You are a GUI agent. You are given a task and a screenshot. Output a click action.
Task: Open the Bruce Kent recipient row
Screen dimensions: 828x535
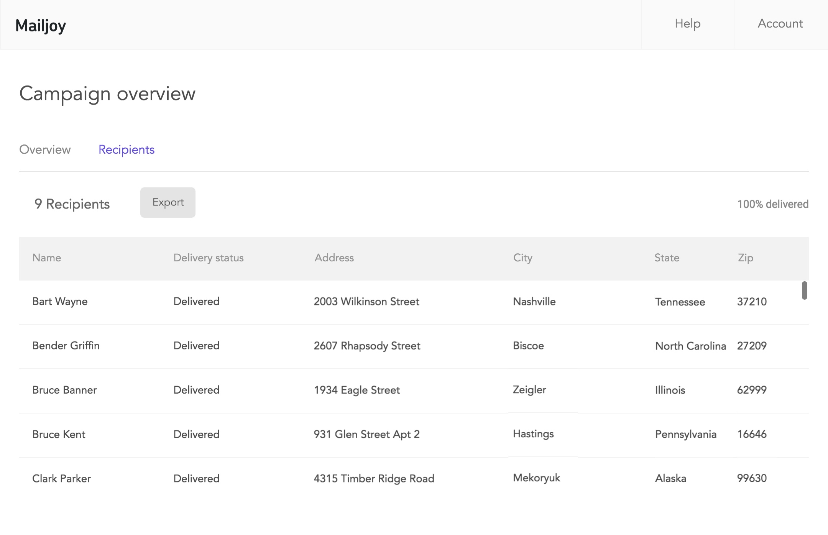click(x=59, y=434)
